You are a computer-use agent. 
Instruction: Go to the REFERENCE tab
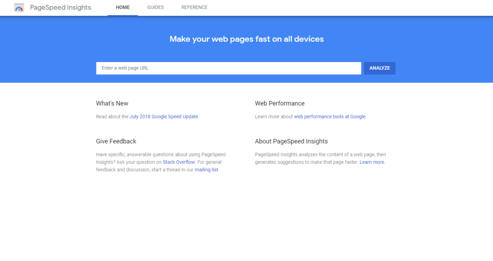[195, 8]
